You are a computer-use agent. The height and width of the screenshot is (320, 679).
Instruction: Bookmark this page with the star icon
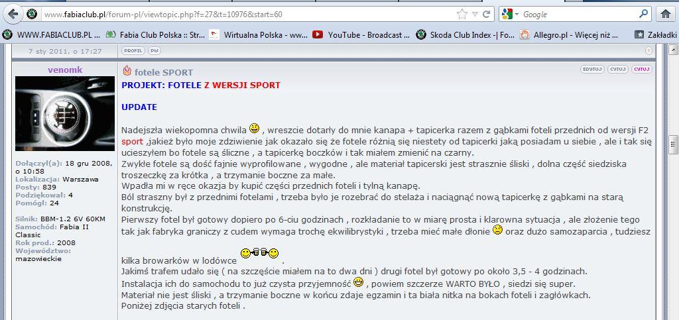point(462,15)
